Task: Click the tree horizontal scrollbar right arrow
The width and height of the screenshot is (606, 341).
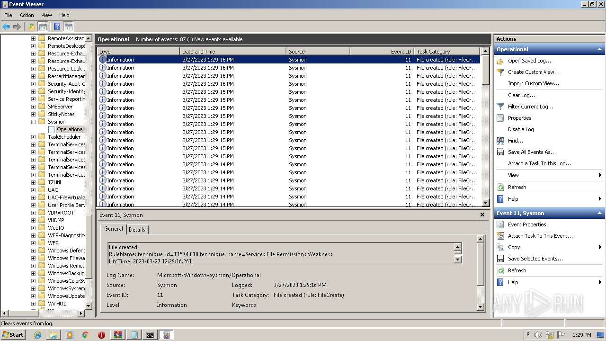Action: 81,313
